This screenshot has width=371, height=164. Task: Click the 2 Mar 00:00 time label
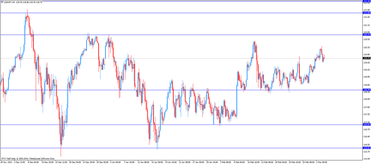tap(322, 163)
